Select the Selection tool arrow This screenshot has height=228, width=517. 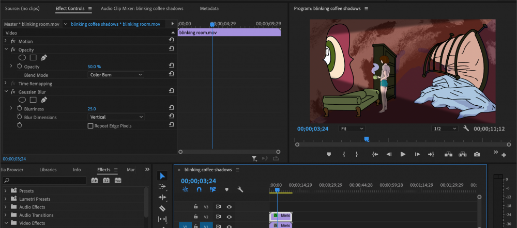pos(162,176)
